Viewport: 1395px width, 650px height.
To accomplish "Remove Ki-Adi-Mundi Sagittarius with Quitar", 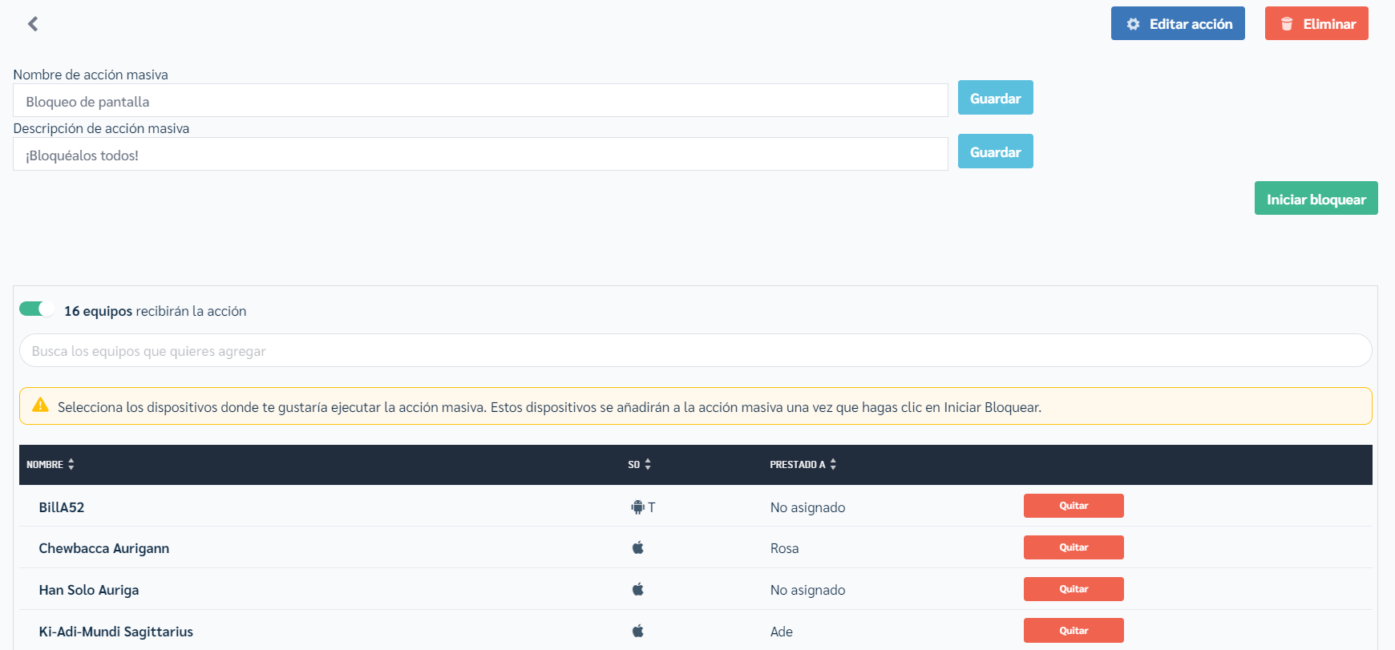I will pos(1074,631).
